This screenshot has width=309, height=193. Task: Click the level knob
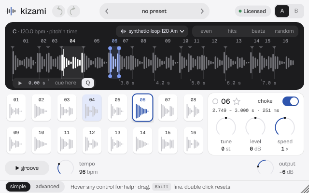pyautogui.click(x=255, y=127)
